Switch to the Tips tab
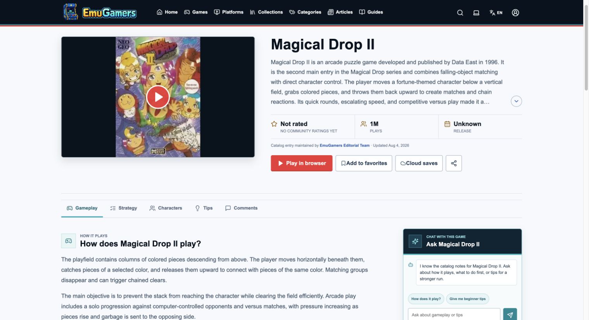Screen dimensions: 589x320 click(x=204, y=208)
